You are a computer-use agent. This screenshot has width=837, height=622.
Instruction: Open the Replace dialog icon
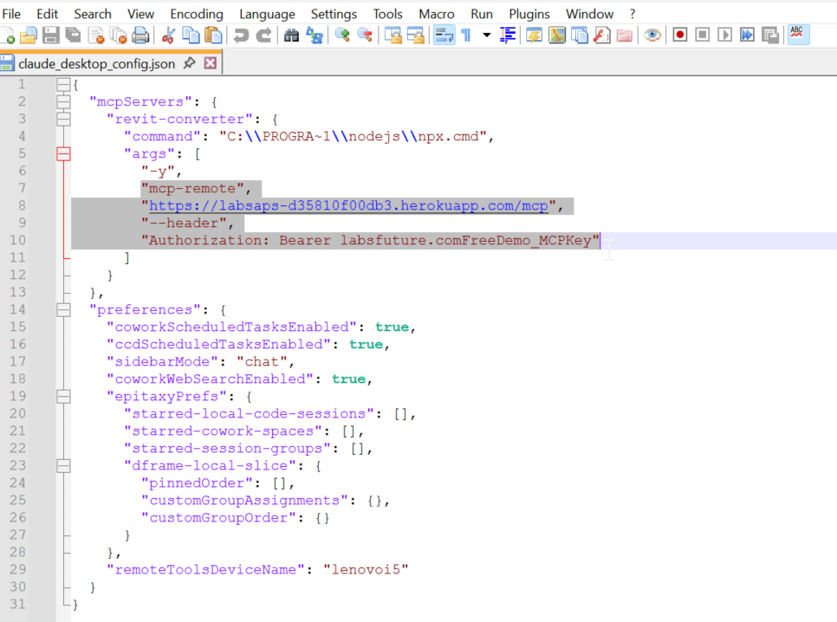click(315, 36)
